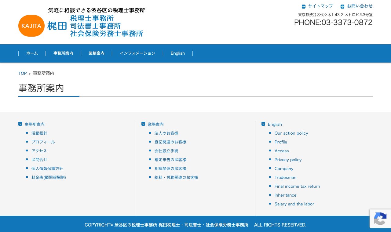The width and height of the screenshot is (391, 232).
Task: Open the 給料・労務関連のお客様 link
Action: pyautogui.click(x=176, y=177)
